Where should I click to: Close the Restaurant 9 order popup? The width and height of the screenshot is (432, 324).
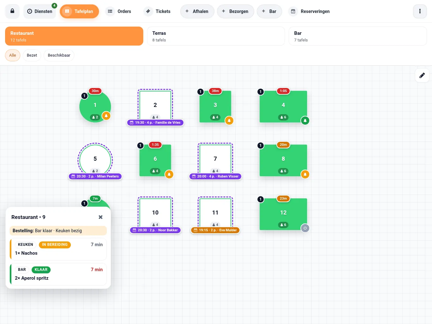[x=101, y=217]
